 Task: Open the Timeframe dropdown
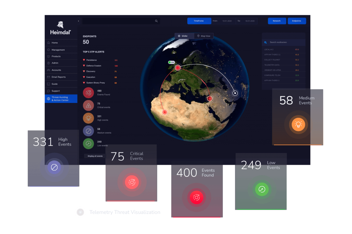click(199, 21)
